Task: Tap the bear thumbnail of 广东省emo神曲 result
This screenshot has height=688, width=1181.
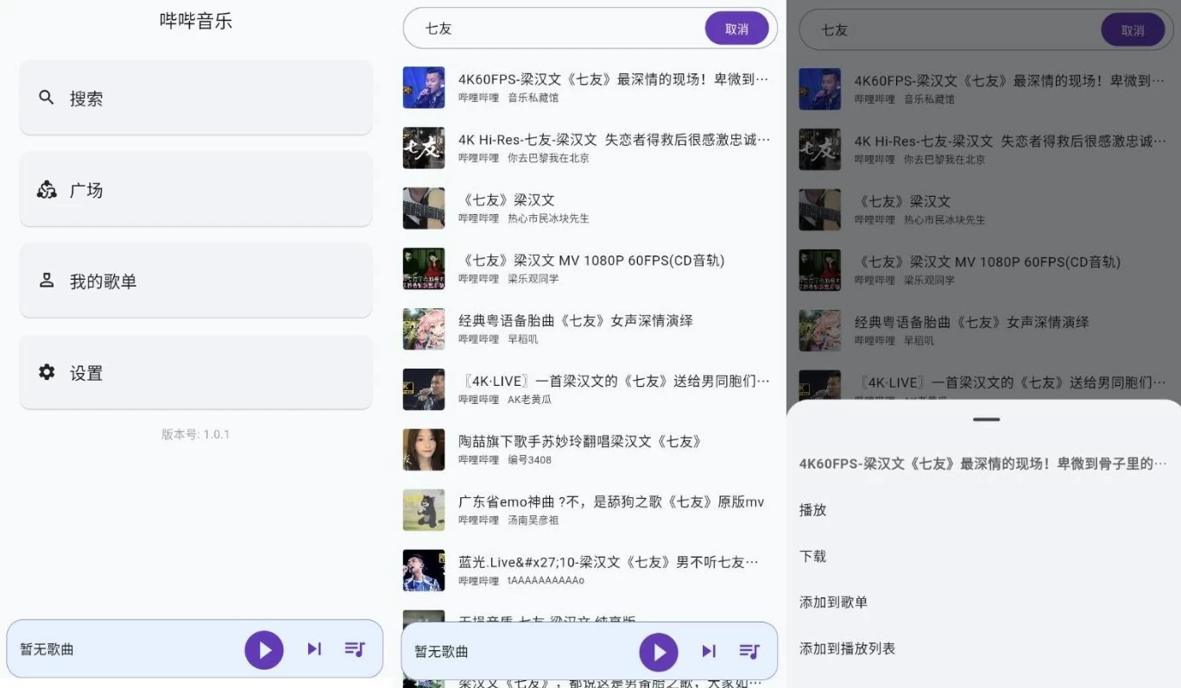Action: [424, 510]
